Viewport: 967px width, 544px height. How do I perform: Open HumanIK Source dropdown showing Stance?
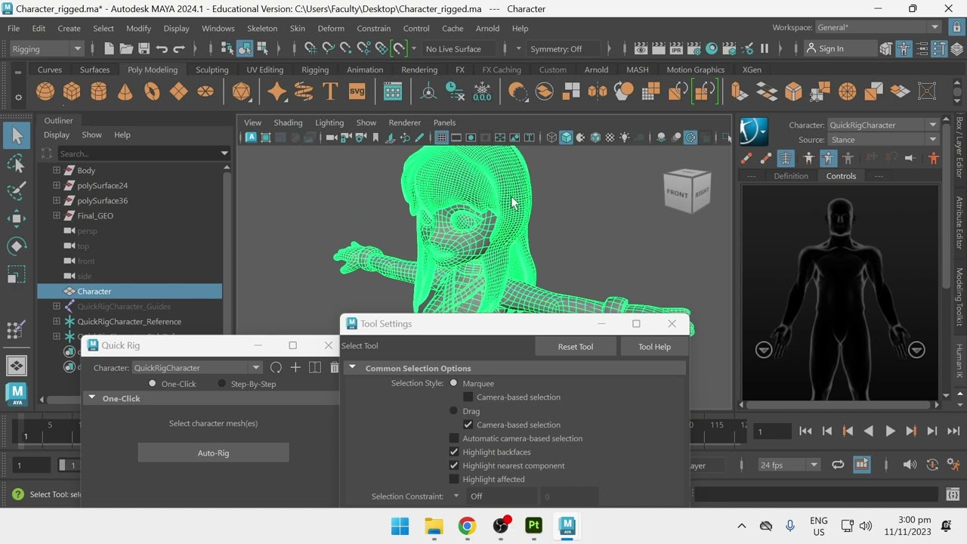point(882,140)
